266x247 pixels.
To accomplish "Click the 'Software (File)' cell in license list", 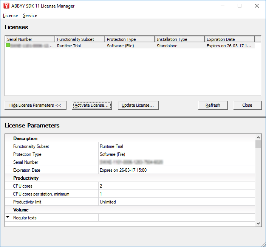I will [x=120, y=46].
